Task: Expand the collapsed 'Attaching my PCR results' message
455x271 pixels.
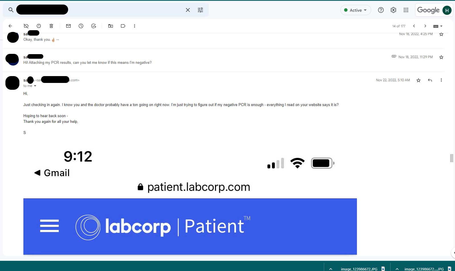Action: click(87, 63)
